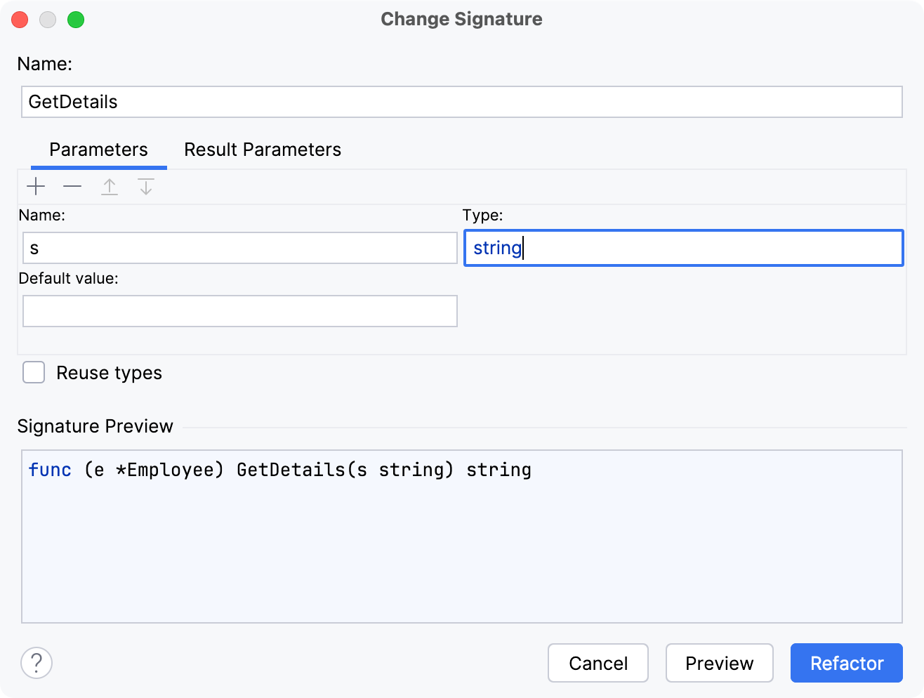Enable the Reuse types checkbox
Screen dimensions: 924x698
coord(34,373)
